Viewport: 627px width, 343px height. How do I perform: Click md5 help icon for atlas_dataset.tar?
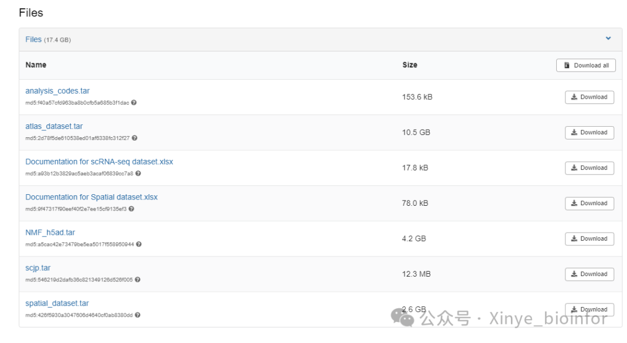pos(135,138)
